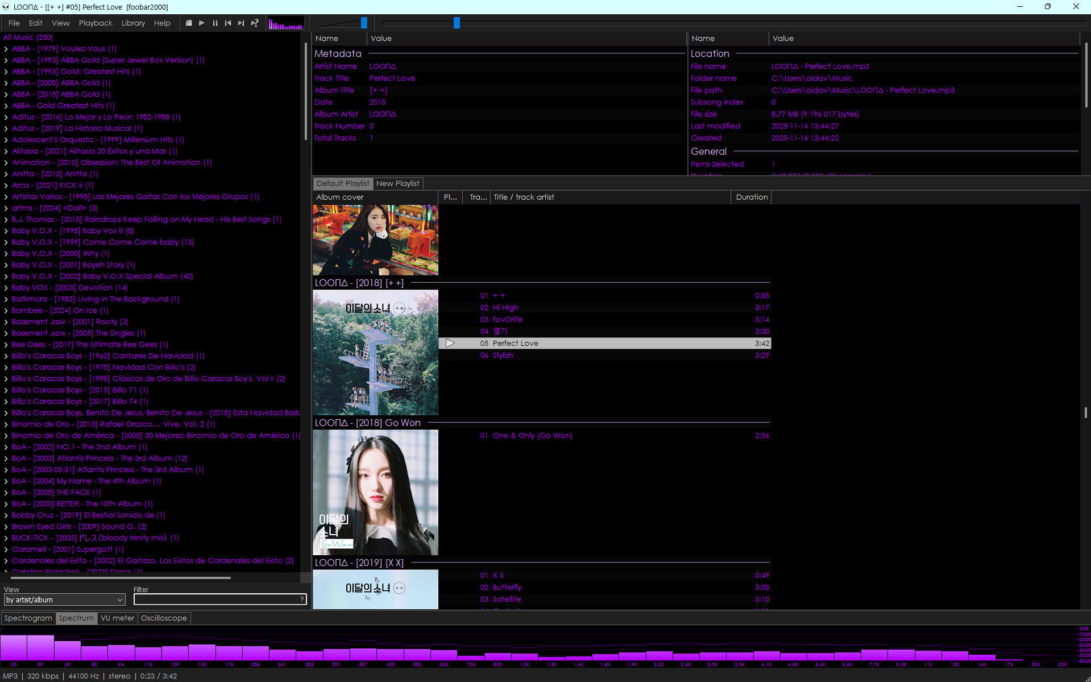1091x682 pixels.
Task: Click the playing indicator triangle on Perfect Love
Action: [x=450, y=344]
